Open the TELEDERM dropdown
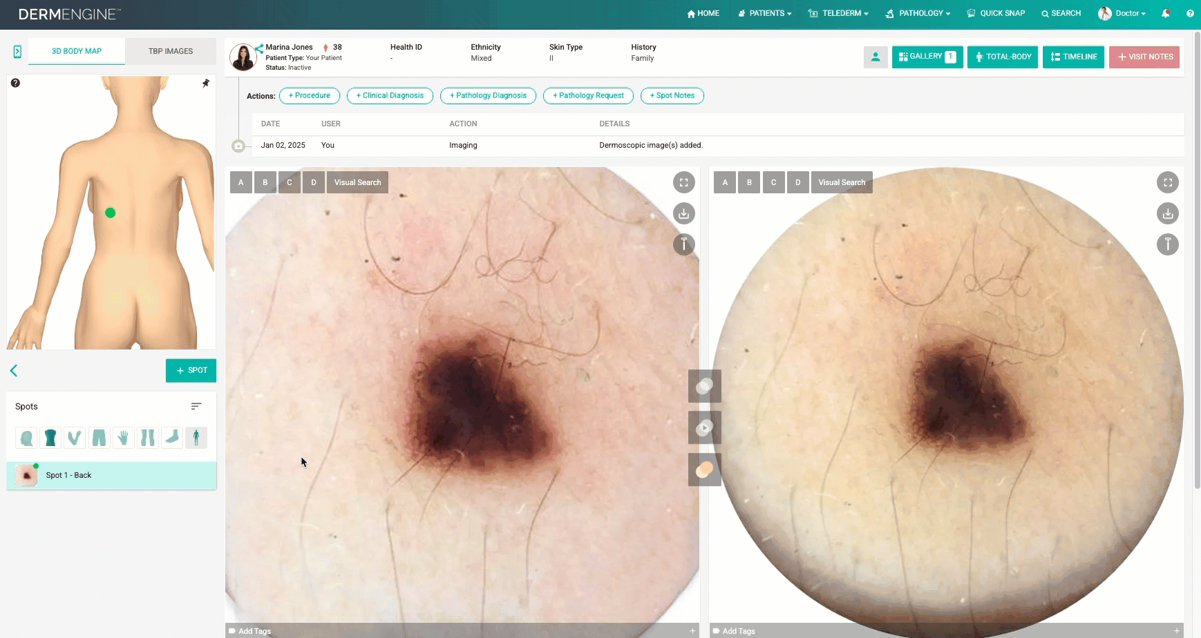Image resolution: width=1201 pixels, height=638 pixels. tap(838, 13)
